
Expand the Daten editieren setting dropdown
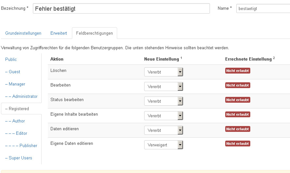coord(163,130)
